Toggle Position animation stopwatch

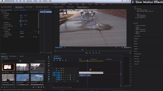(4, 15)
